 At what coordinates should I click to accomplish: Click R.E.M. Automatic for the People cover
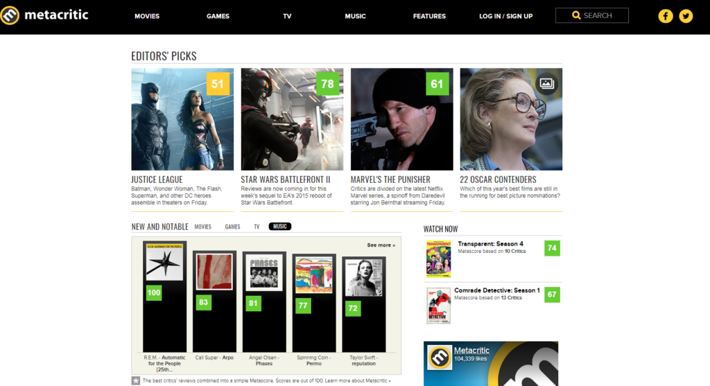click(x=165, y=261)
